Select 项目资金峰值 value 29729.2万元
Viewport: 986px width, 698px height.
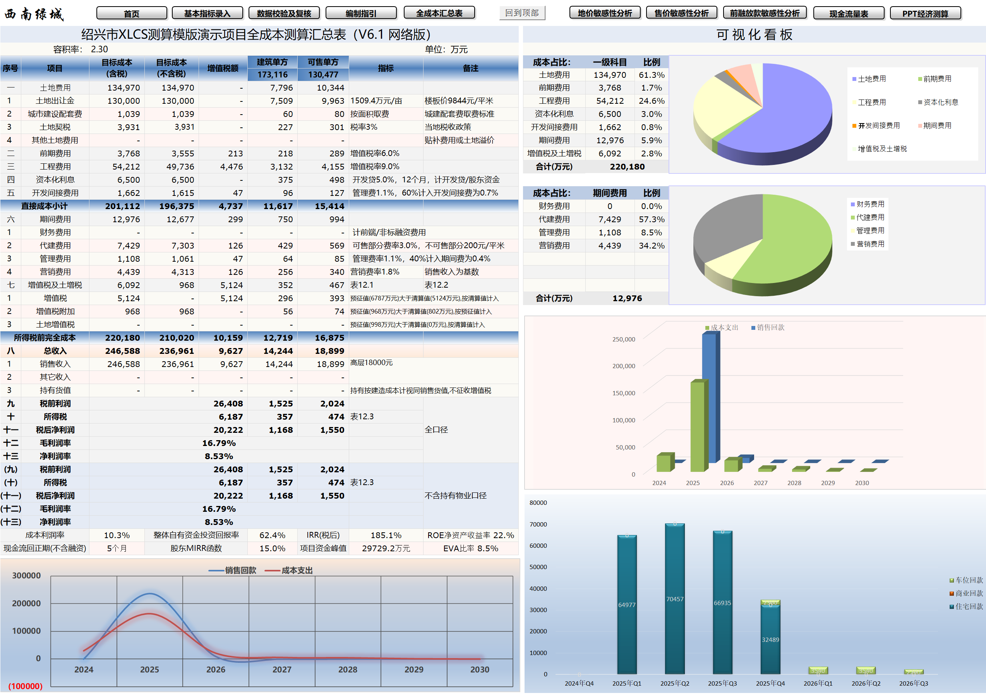[386, 549]
